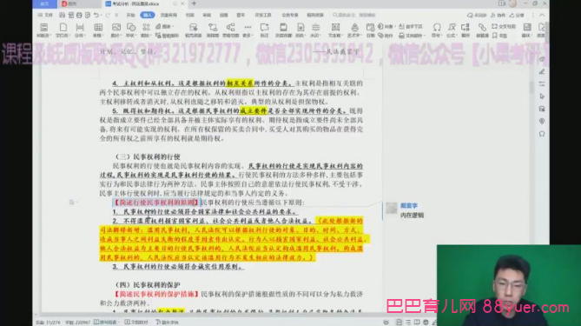Viewport: 581px width, 326px height.
Task: Open the File menu
Action: coord(45,15)
